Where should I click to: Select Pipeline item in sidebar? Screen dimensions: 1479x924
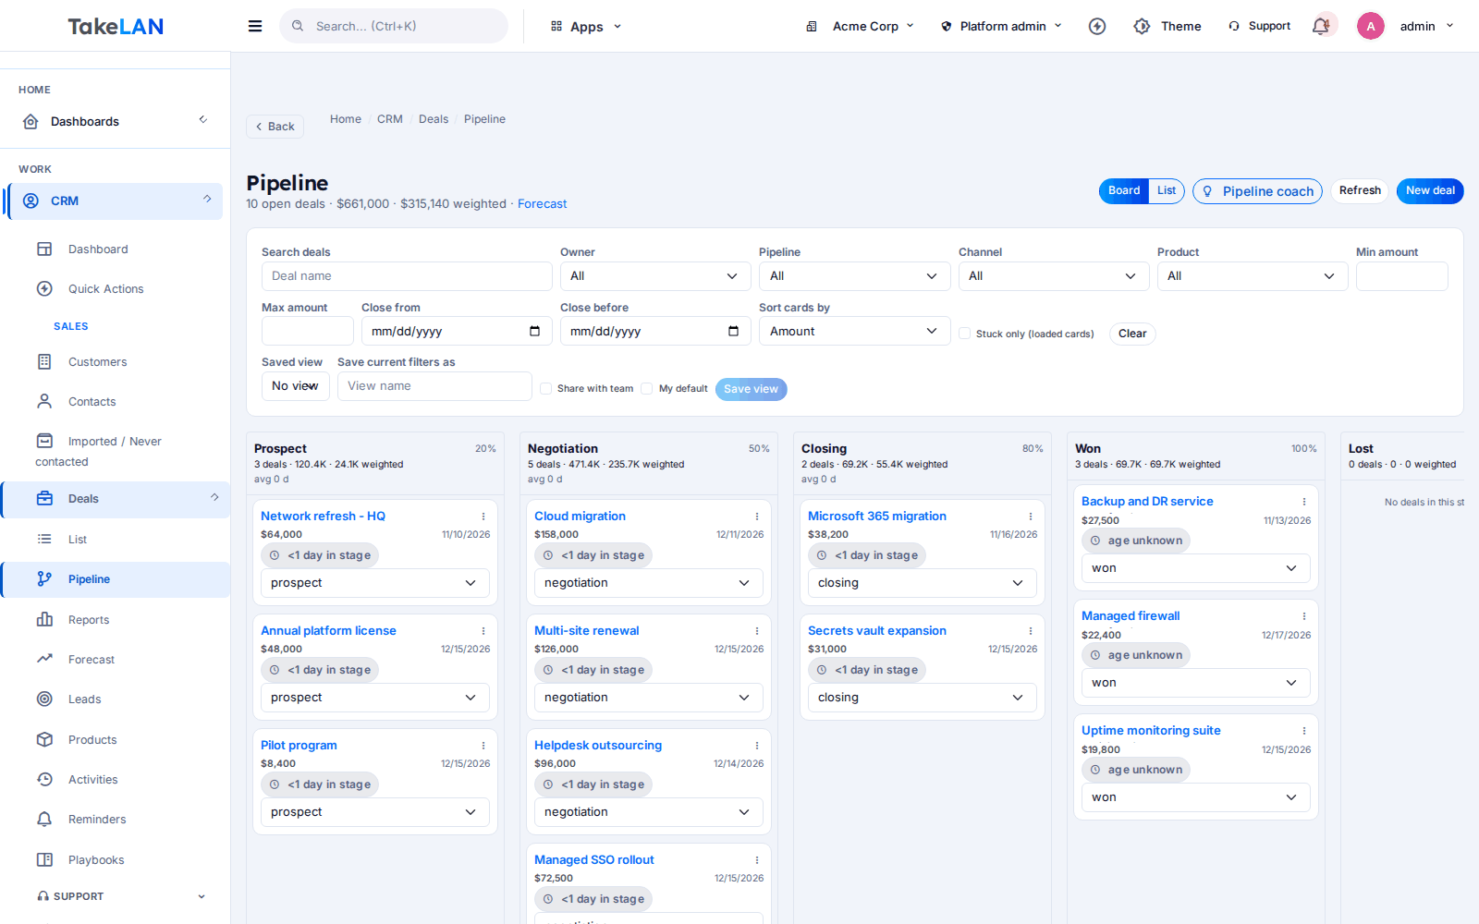116,579
